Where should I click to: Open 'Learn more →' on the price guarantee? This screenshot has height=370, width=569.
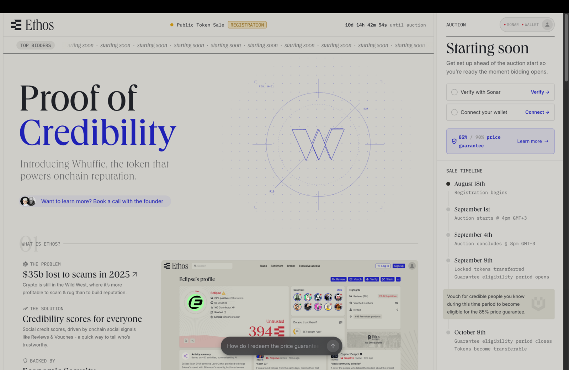[533, 141]
